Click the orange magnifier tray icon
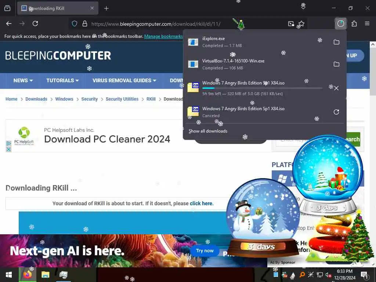This screenshot has width=376, height=282. click(302, 275)
